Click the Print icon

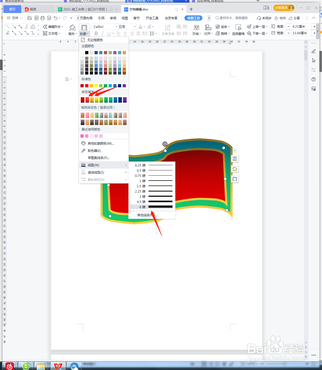43,18
